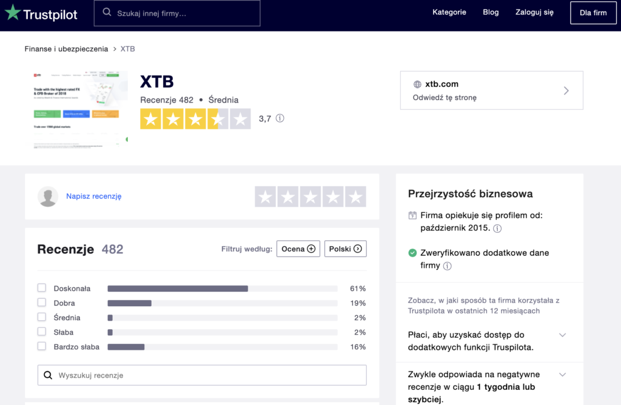Screen dimensions: 621x405
Task: Expand 'Zwykle odpowiada na negatywne recenzje' section
Action: point(562,375)
